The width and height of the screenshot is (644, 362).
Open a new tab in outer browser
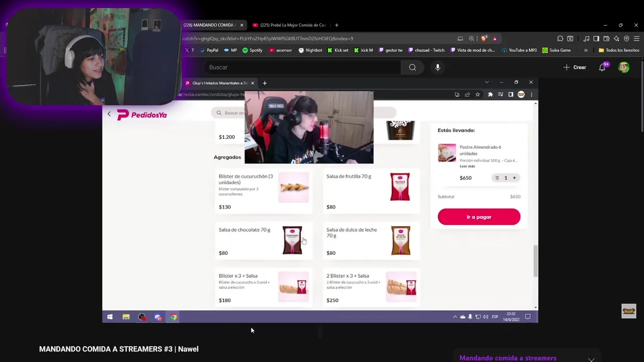tap(337, 25)
